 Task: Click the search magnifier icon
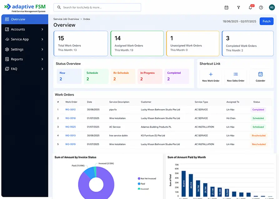(x=59, y=7)
